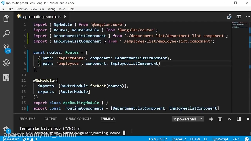
Task: Open Source Control view with 29 changes
Action: 7,48
